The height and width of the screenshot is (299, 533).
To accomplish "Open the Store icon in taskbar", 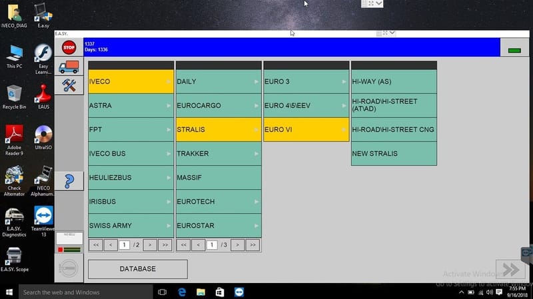I will pyautogui.click(x=220, y=292).
